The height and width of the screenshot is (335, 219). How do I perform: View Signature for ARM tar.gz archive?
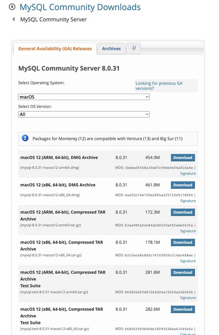tap(188, 231)
